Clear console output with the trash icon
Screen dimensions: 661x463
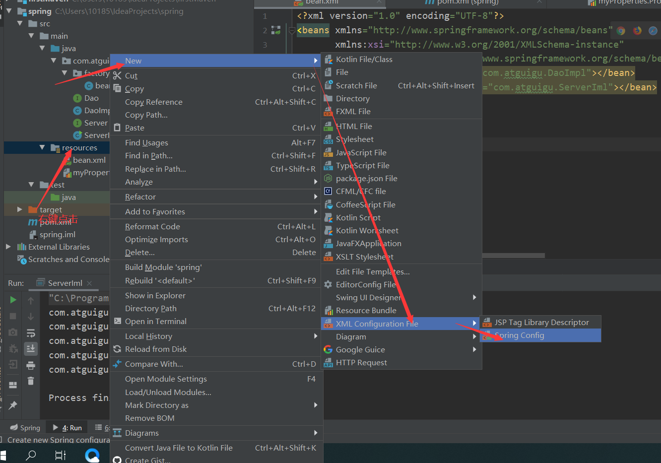(31, 381)
